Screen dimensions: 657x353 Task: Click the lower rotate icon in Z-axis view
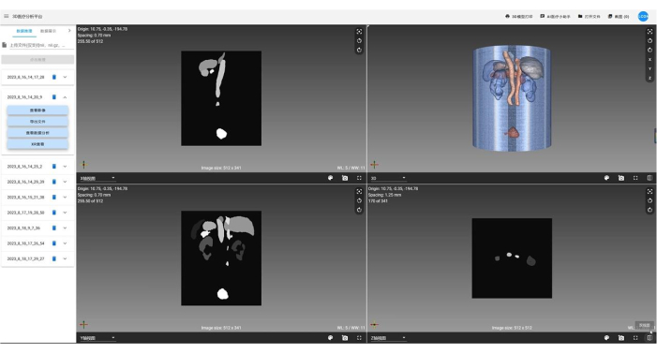650,210
